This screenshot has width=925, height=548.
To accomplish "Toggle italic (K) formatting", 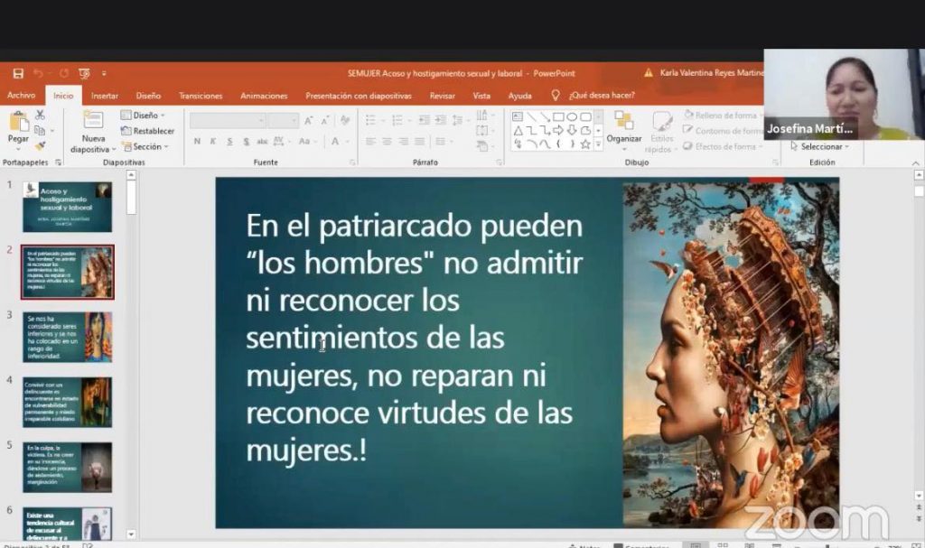I will click(x=213, y=142).
